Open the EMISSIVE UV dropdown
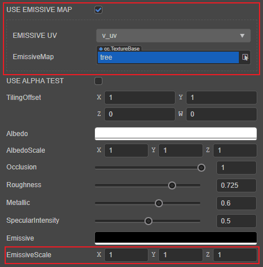Screen dimensions: 263x267 pos(173,36)
